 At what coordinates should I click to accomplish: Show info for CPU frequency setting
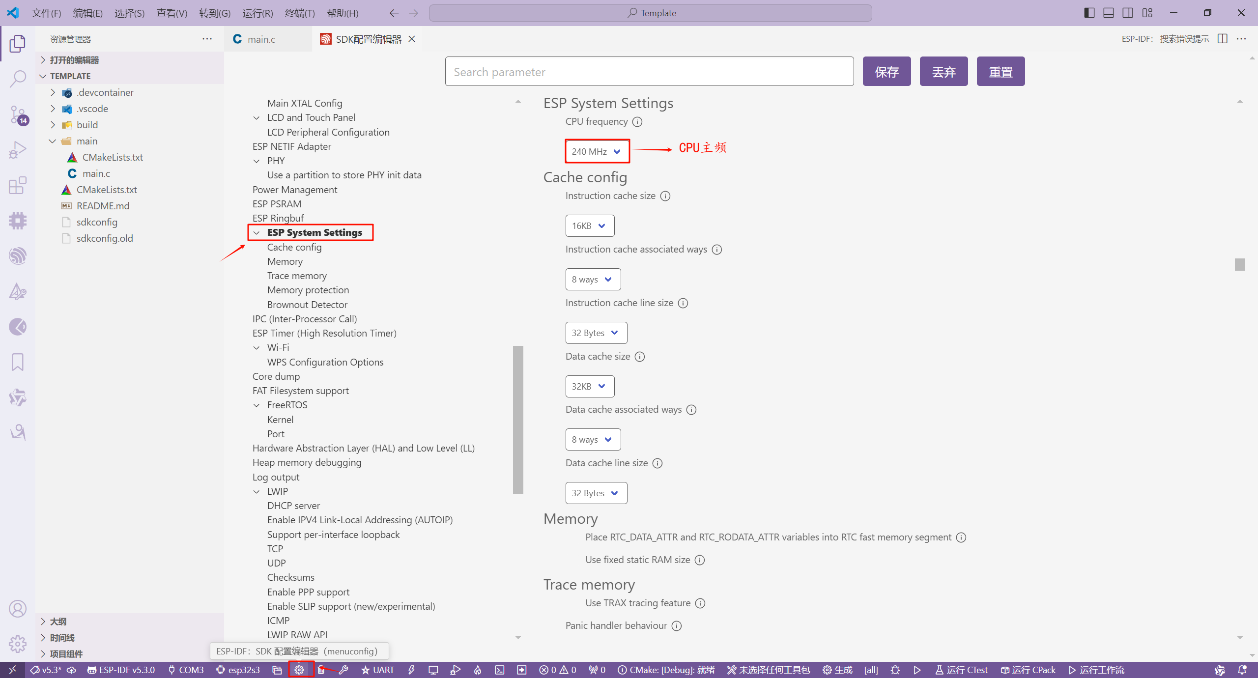pos(637,122)
